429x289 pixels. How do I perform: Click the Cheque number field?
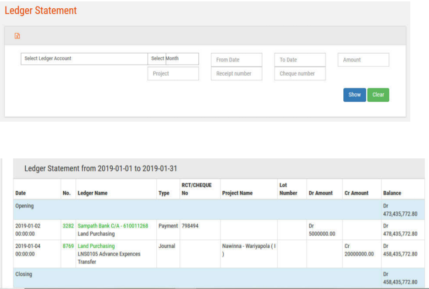tap(300, 73)
